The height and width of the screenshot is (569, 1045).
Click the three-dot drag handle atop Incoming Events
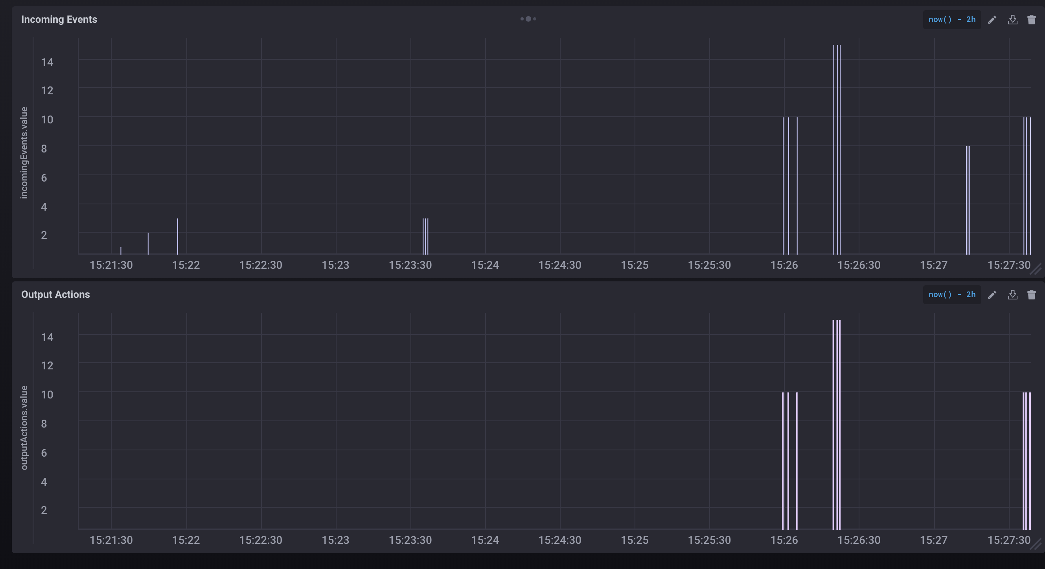(528, 19)
